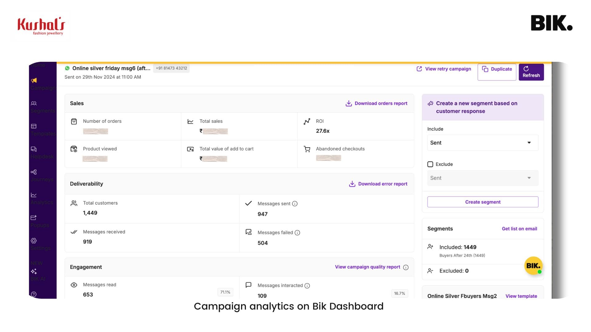
Task: Open the BIK AI sparkle icon
Action: pos(34,271)
